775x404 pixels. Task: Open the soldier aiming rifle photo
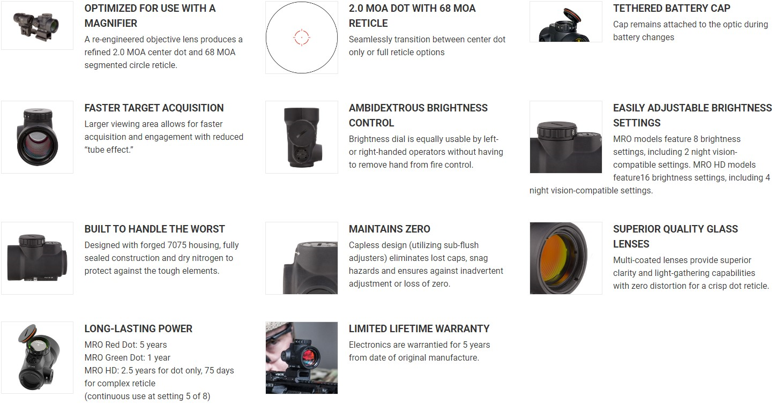302,358
